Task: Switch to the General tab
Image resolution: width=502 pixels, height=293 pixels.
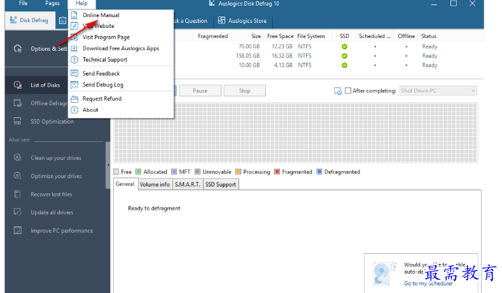Action: (125, 184)
